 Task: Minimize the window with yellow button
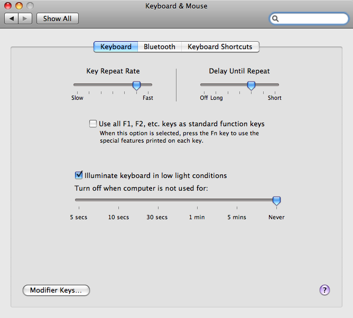coord(19,6)
